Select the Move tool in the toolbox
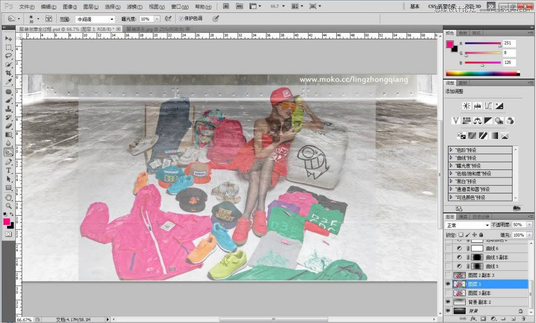 [8, 39]
